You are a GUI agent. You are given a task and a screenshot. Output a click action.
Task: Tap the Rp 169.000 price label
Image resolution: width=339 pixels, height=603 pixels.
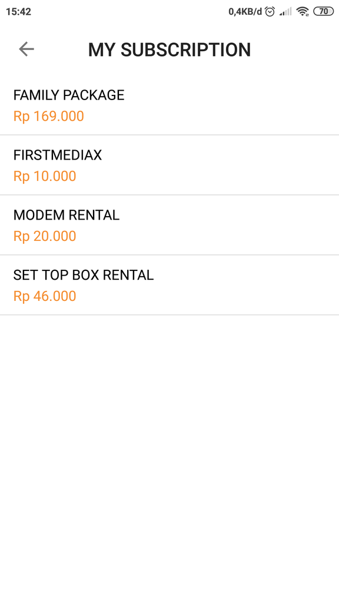pos(48,116)
